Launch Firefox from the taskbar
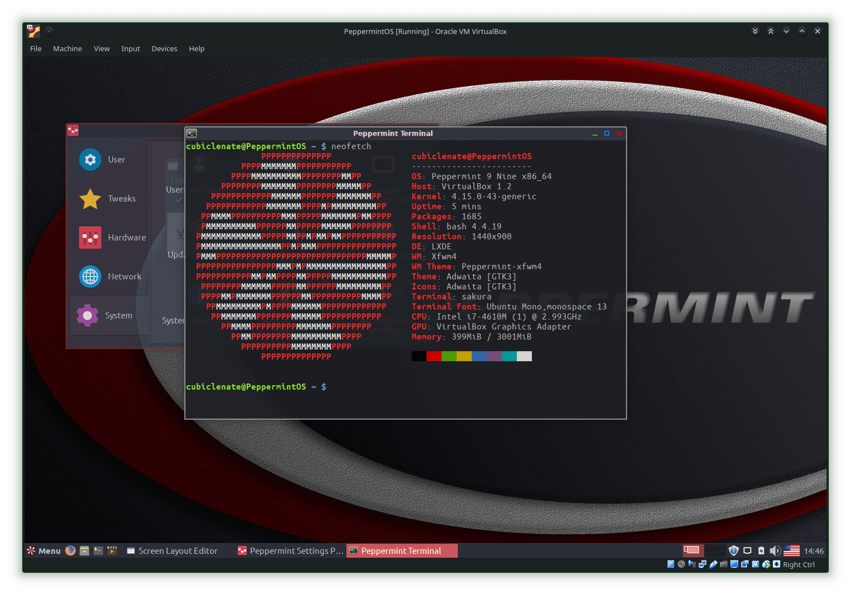Screen dimensions: 851x595 pos(70,550)
